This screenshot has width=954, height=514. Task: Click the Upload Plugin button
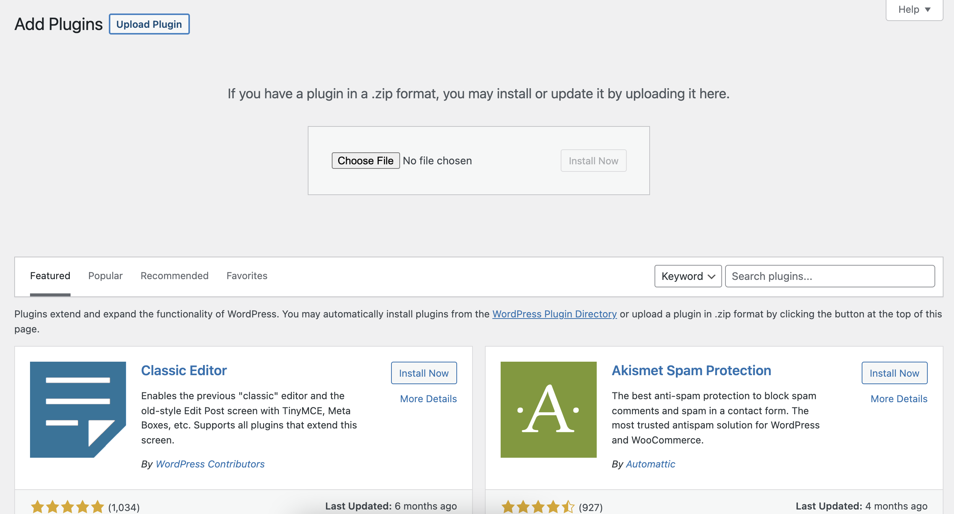(x=149, y=24)
